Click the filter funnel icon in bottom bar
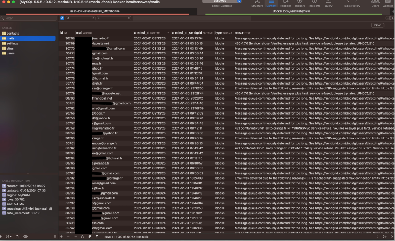Screen dimensions: 395x241 pyautogui.click(x=97, y=236)
